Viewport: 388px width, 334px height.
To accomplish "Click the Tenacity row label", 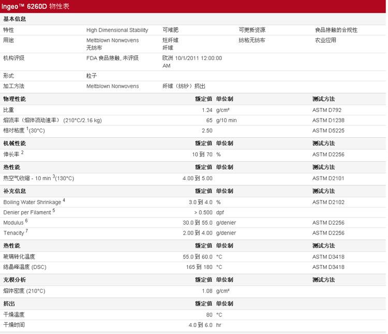I will (16, 233).
